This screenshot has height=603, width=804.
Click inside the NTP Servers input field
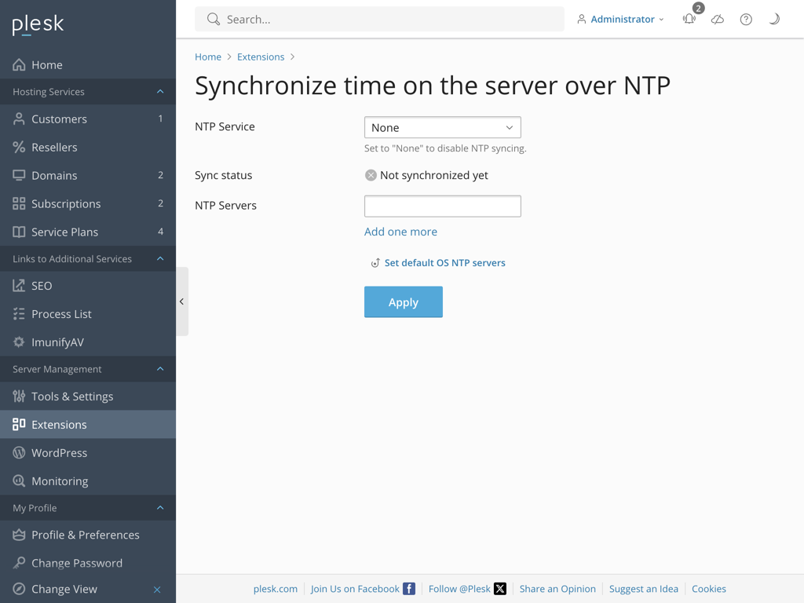click(442, 206)
